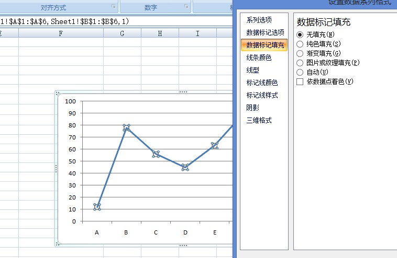Click the chart's bottom-left corner handle
397x258 pixels.
(x=58, y=244)
